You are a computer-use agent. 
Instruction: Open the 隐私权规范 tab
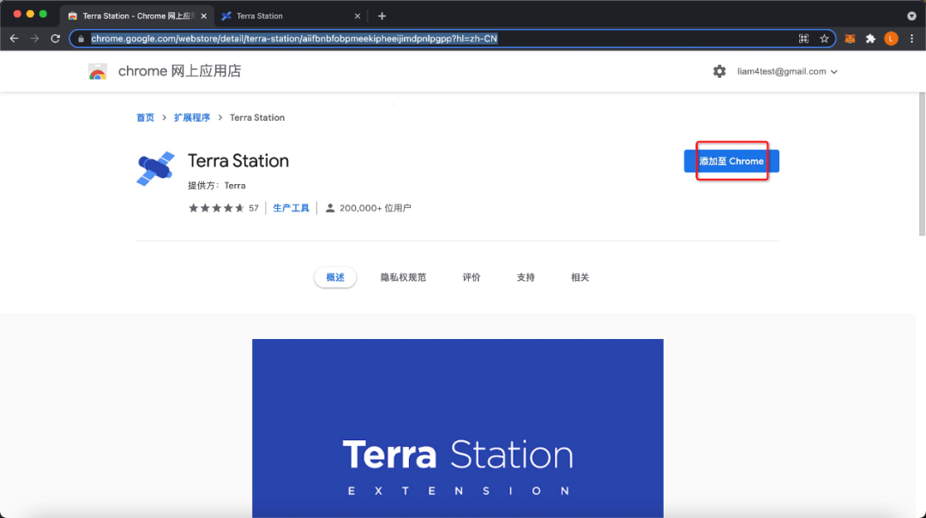[x=403, y=277]
